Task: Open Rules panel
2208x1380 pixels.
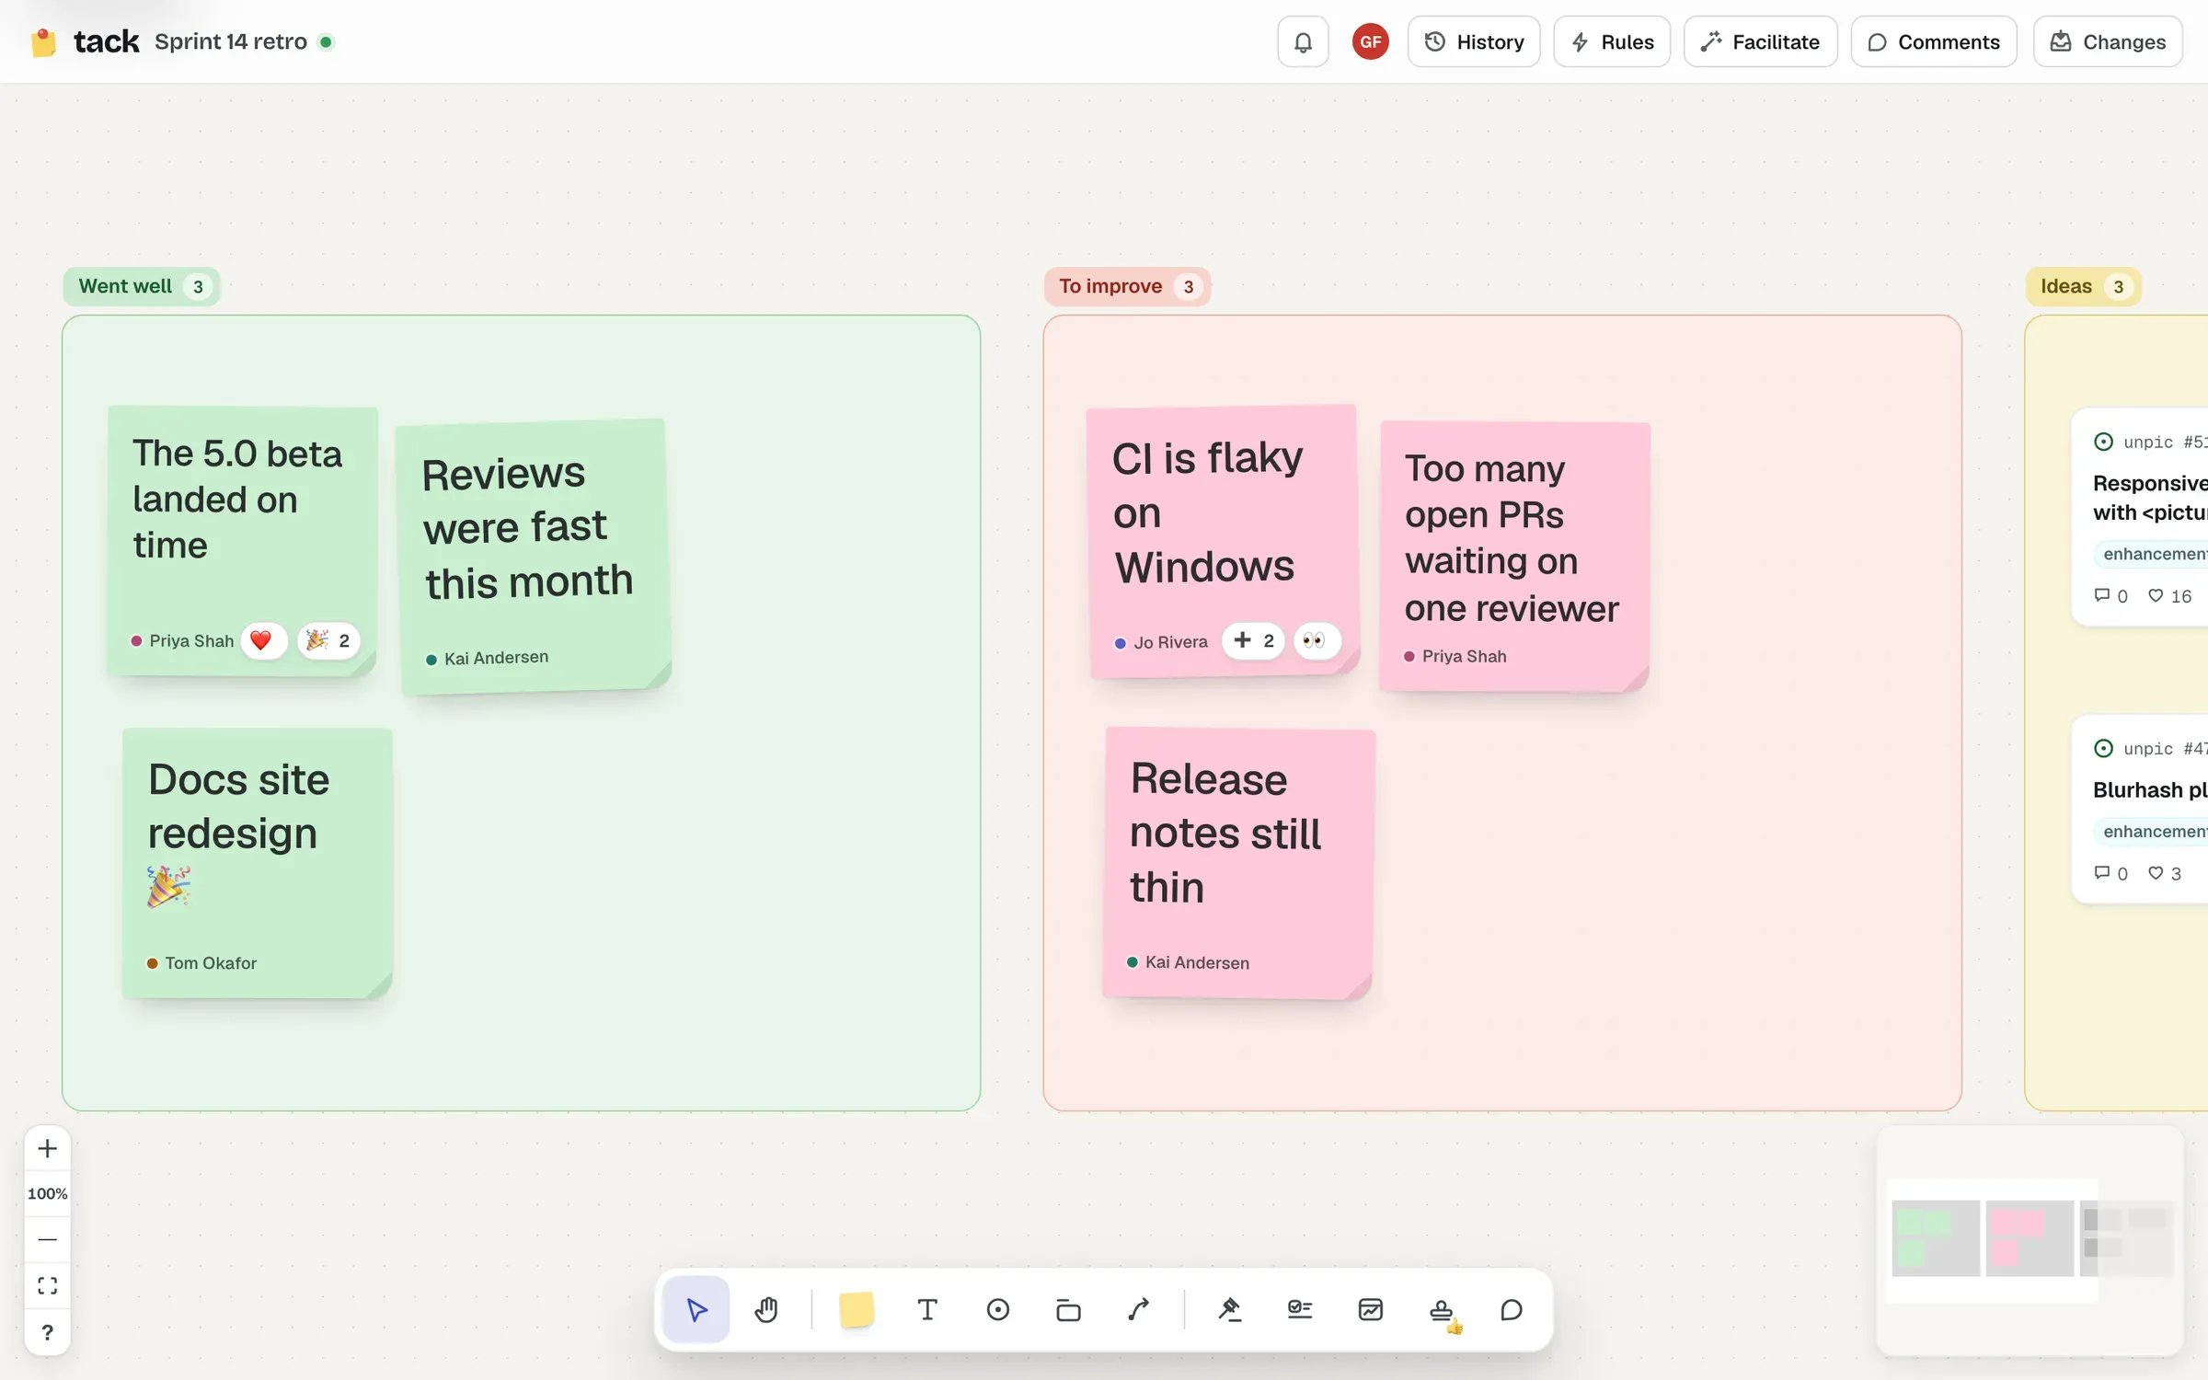Action: pyautogui.click(x=1612, y=41)
